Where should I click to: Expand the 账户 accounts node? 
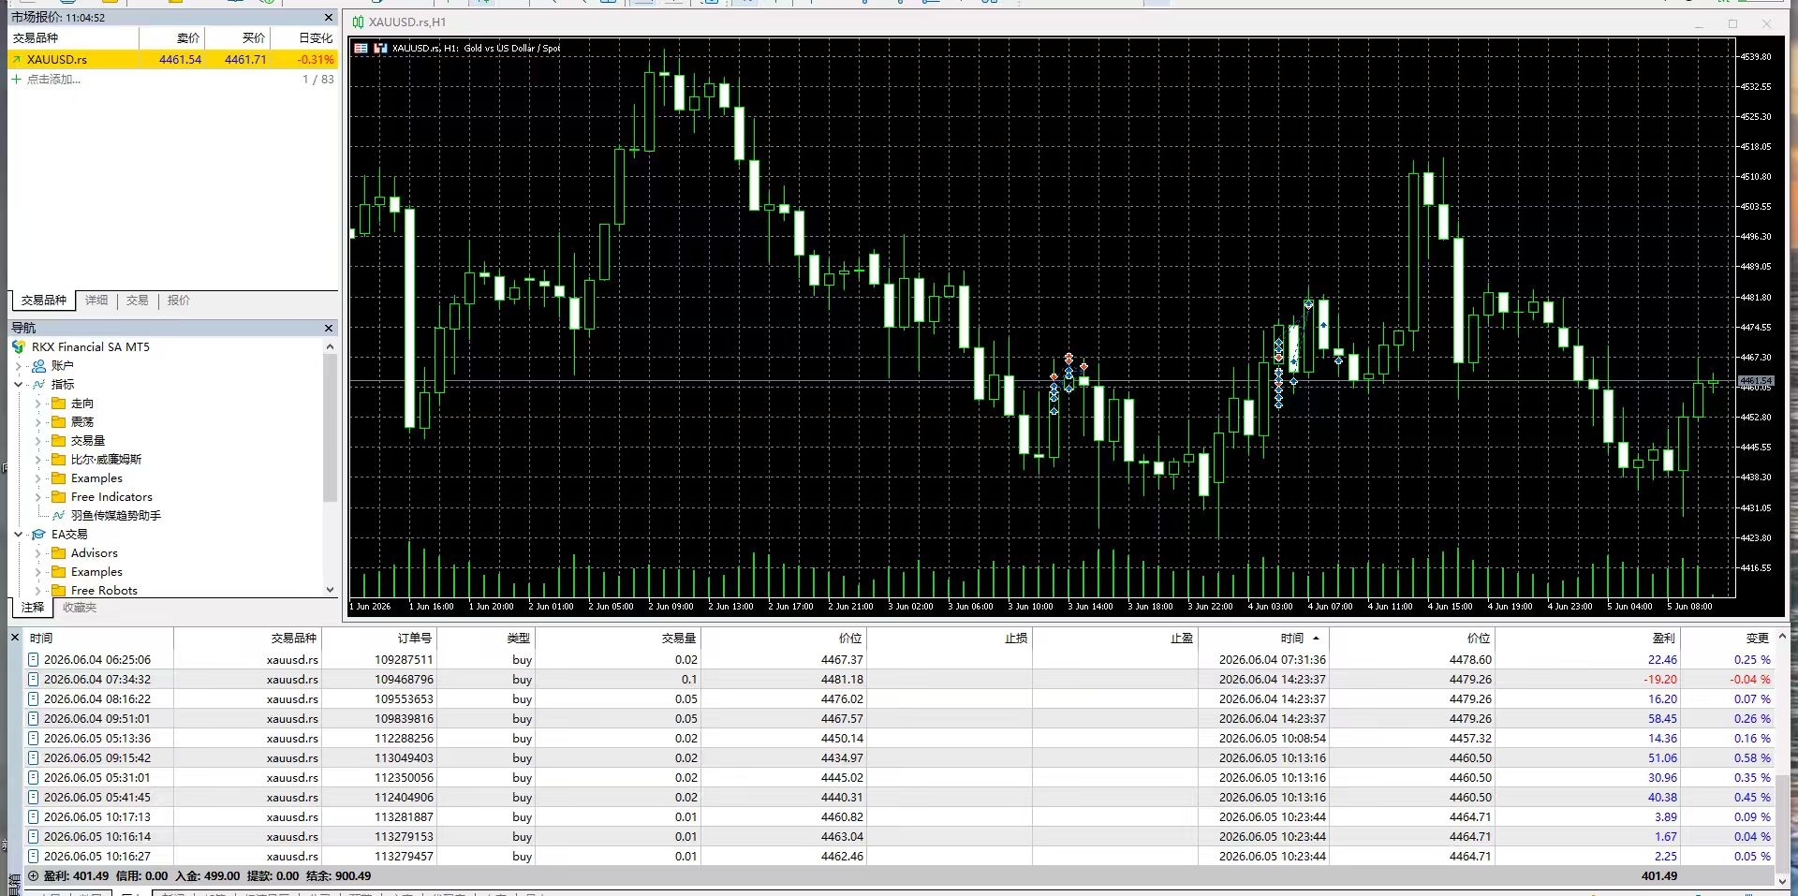(x=18, y=366)
